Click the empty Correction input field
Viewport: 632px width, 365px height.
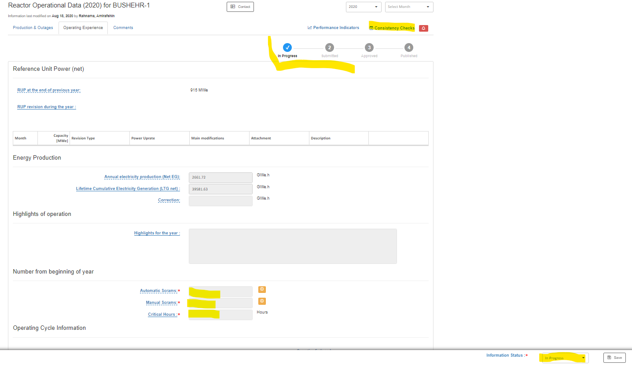(x=220, y=201)
